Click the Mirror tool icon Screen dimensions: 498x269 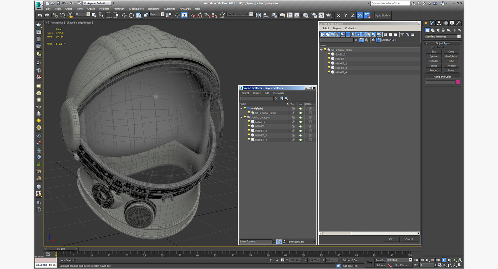click(258, 15)
